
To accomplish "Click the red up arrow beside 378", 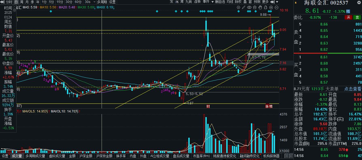I will click(347, 150).
